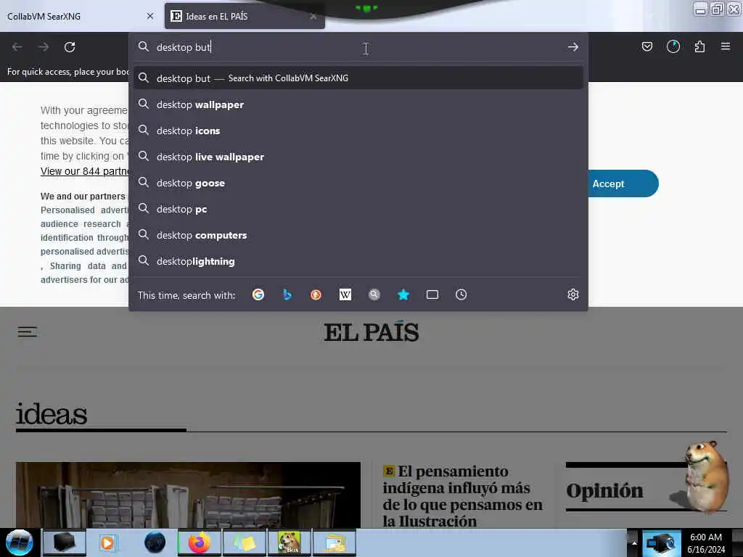Open the media player taskbar icon
Screen dimensions: 743x557
pyautogui.click(x=107, y=542)
